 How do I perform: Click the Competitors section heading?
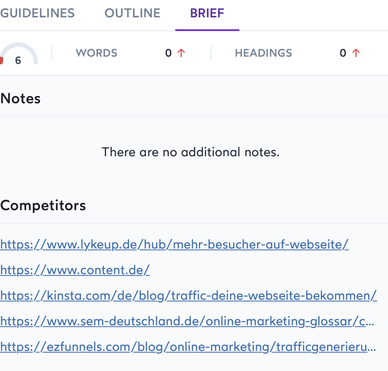coord(43,205)
